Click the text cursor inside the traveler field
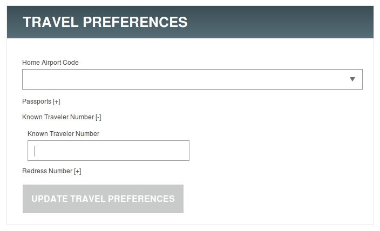This screenshot has height=231, width=380. coord(35,151)
